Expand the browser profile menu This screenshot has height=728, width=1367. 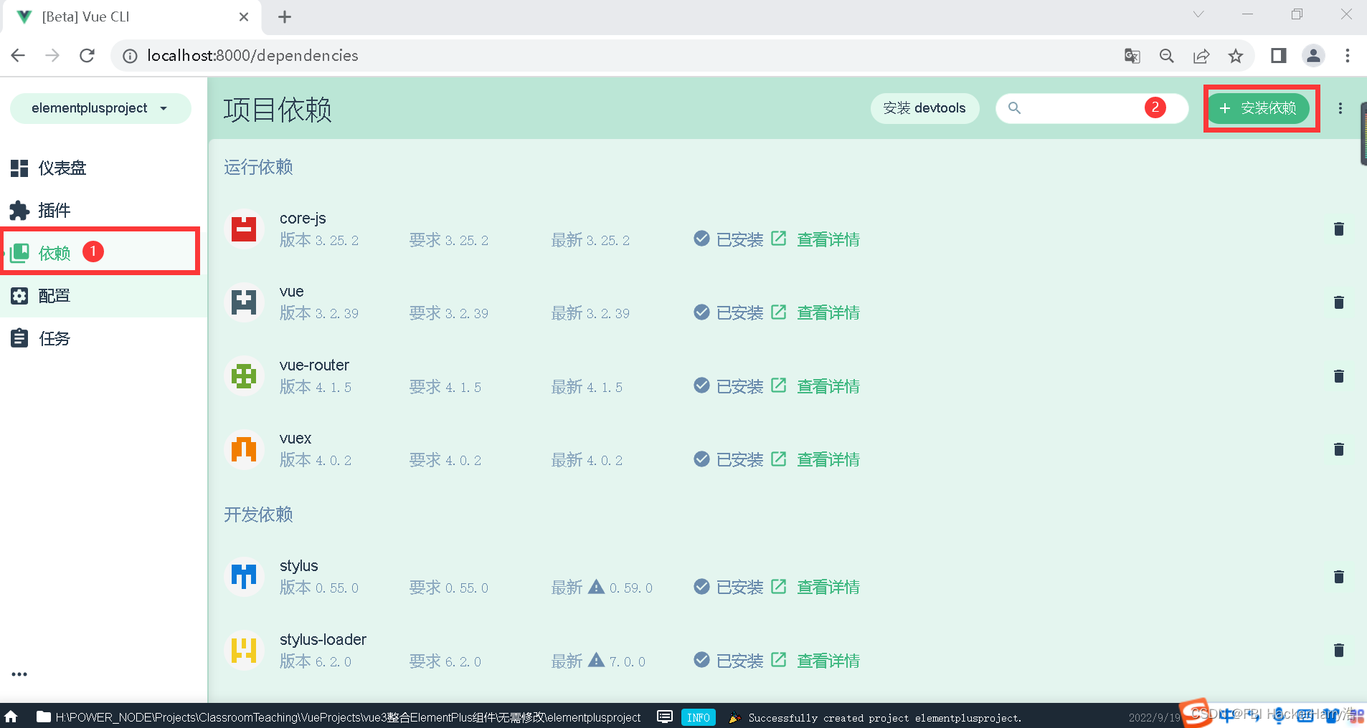coord(1312,55)
